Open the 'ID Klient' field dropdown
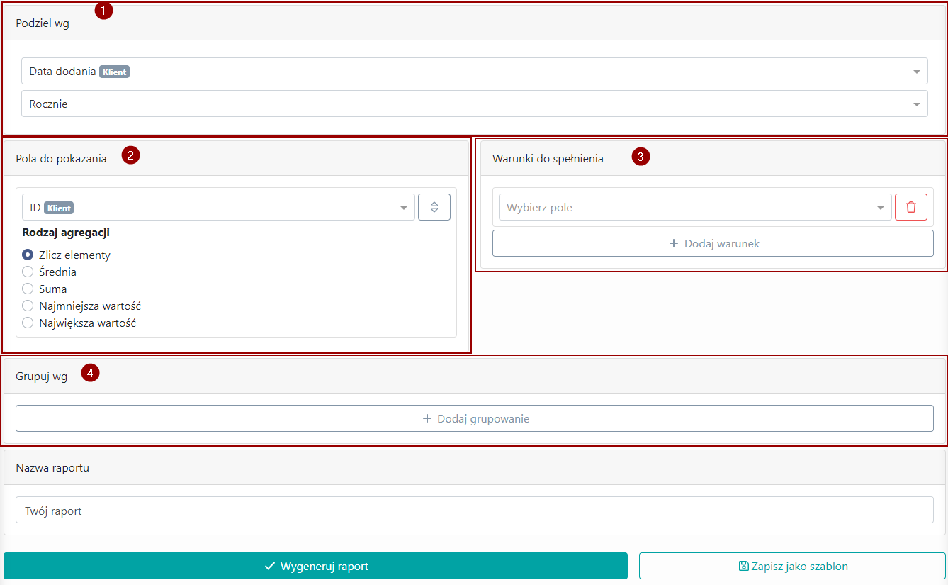Viewport: 948px width, 585px height. pyautogui.click(x=218, y=207)
